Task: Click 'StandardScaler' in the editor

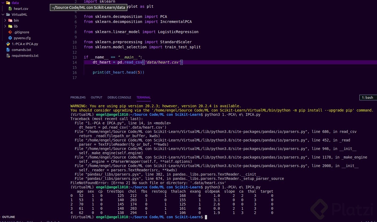Action: [176, 42]
